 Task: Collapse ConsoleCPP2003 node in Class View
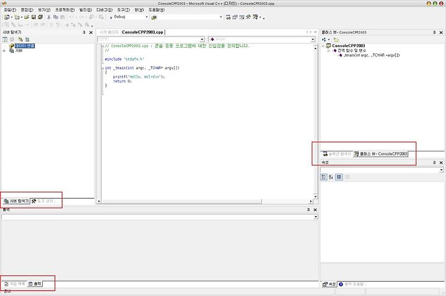[x=323, y=46]
